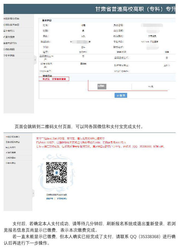Viewport: 181px width, 249px height.
Task: Click the 是否建档立卡户 label
Action: pos(46,58)
